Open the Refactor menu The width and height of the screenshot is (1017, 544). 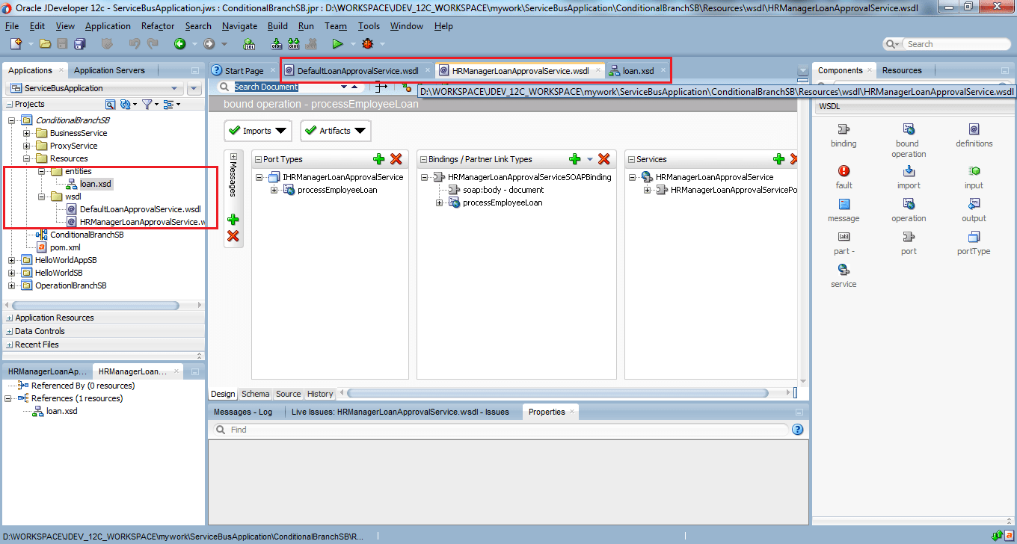(157, 25)
